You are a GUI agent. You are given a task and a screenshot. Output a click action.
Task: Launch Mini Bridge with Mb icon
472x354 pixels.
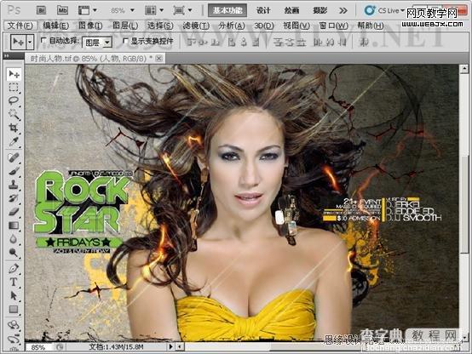point(62,10)
